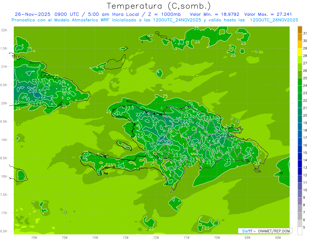Click the "75W" longitude axis label
Viewport: 312px width, 241px height.
(x=65, y=238)
